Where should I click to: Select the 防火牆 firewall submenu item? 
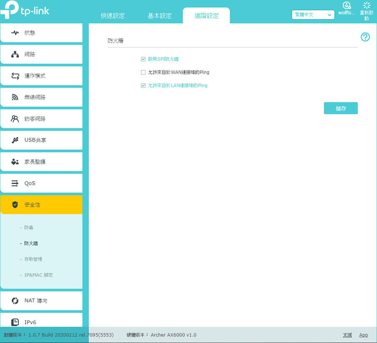tap(31, 243)
